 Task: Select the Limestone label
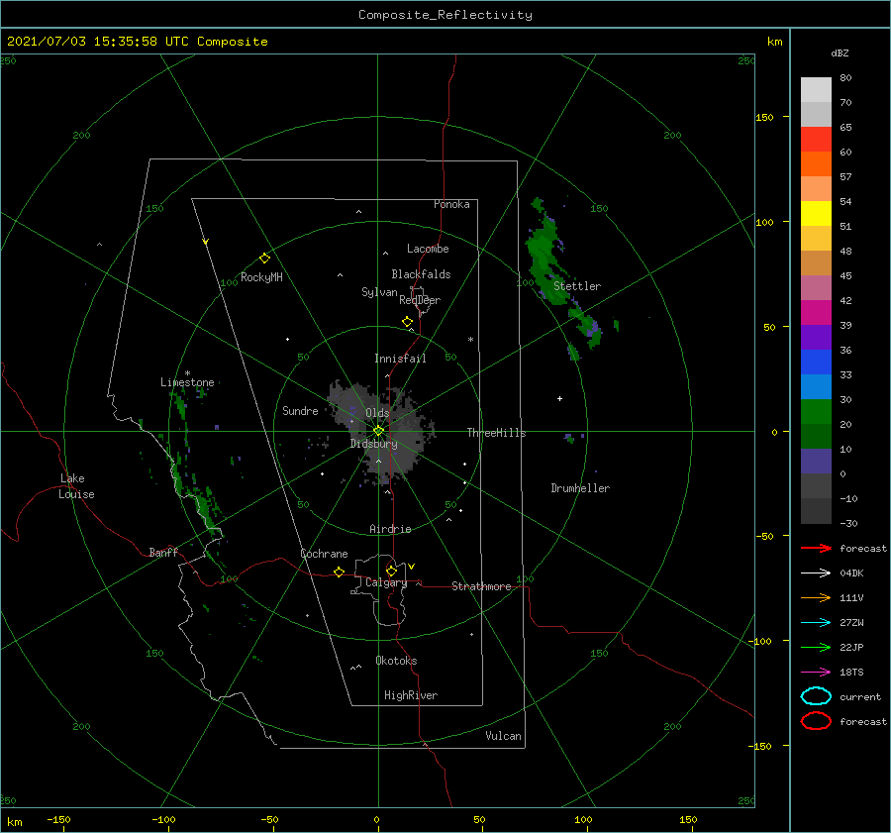click(187, 382)
